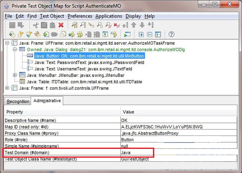Switch to the Recognition tab
The width and height of the screenshot is (242, 173).
[x=18, y=101]
